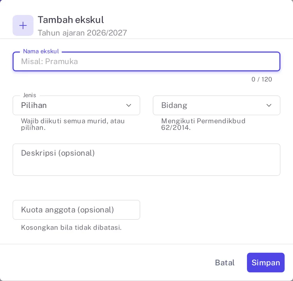Focus the Nama ekskul input field

146,61
